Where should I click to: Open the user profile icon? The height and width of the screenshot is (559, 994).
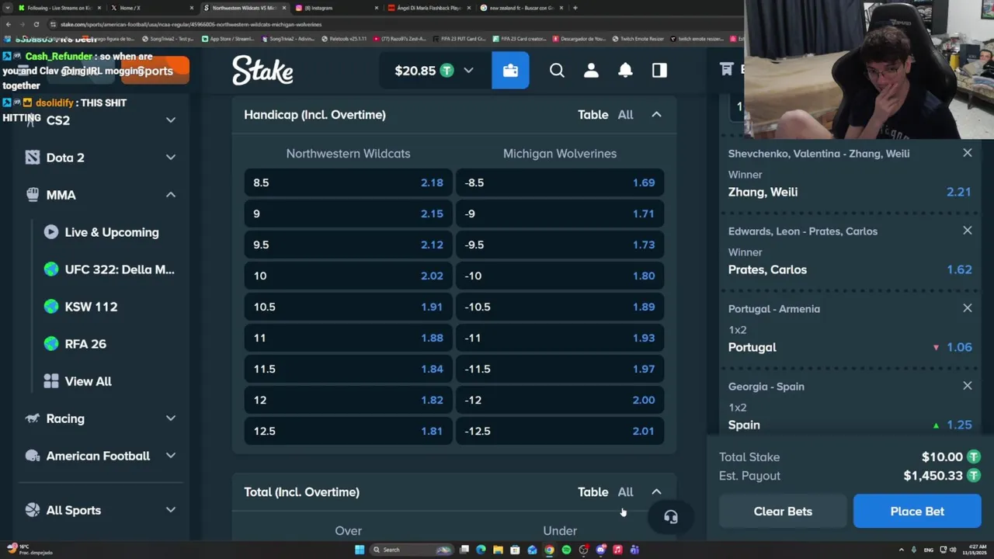[x=591, y=71]
